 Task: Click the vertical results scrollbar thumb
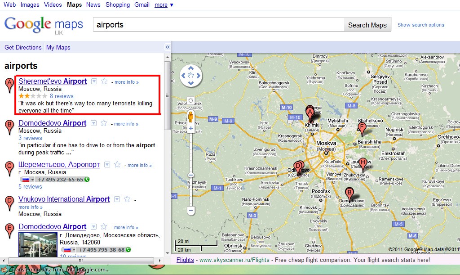[167, 95]
